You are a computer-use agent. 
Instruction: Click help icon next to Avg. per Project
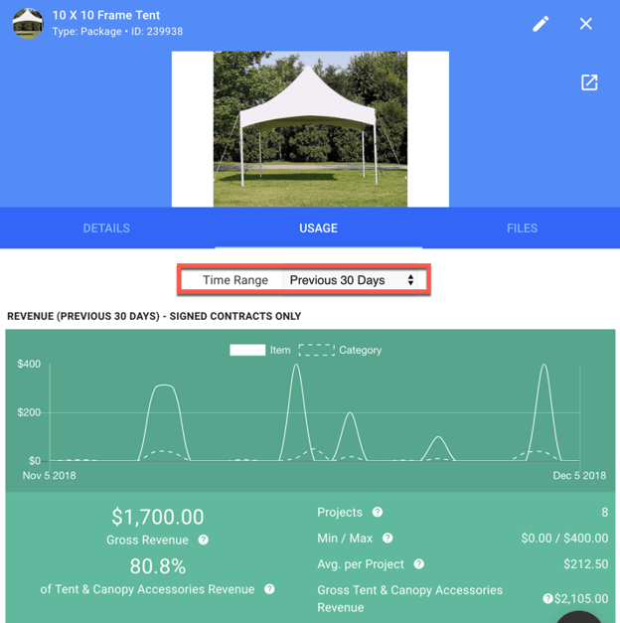pyautogui.click(x=419, y=563)
